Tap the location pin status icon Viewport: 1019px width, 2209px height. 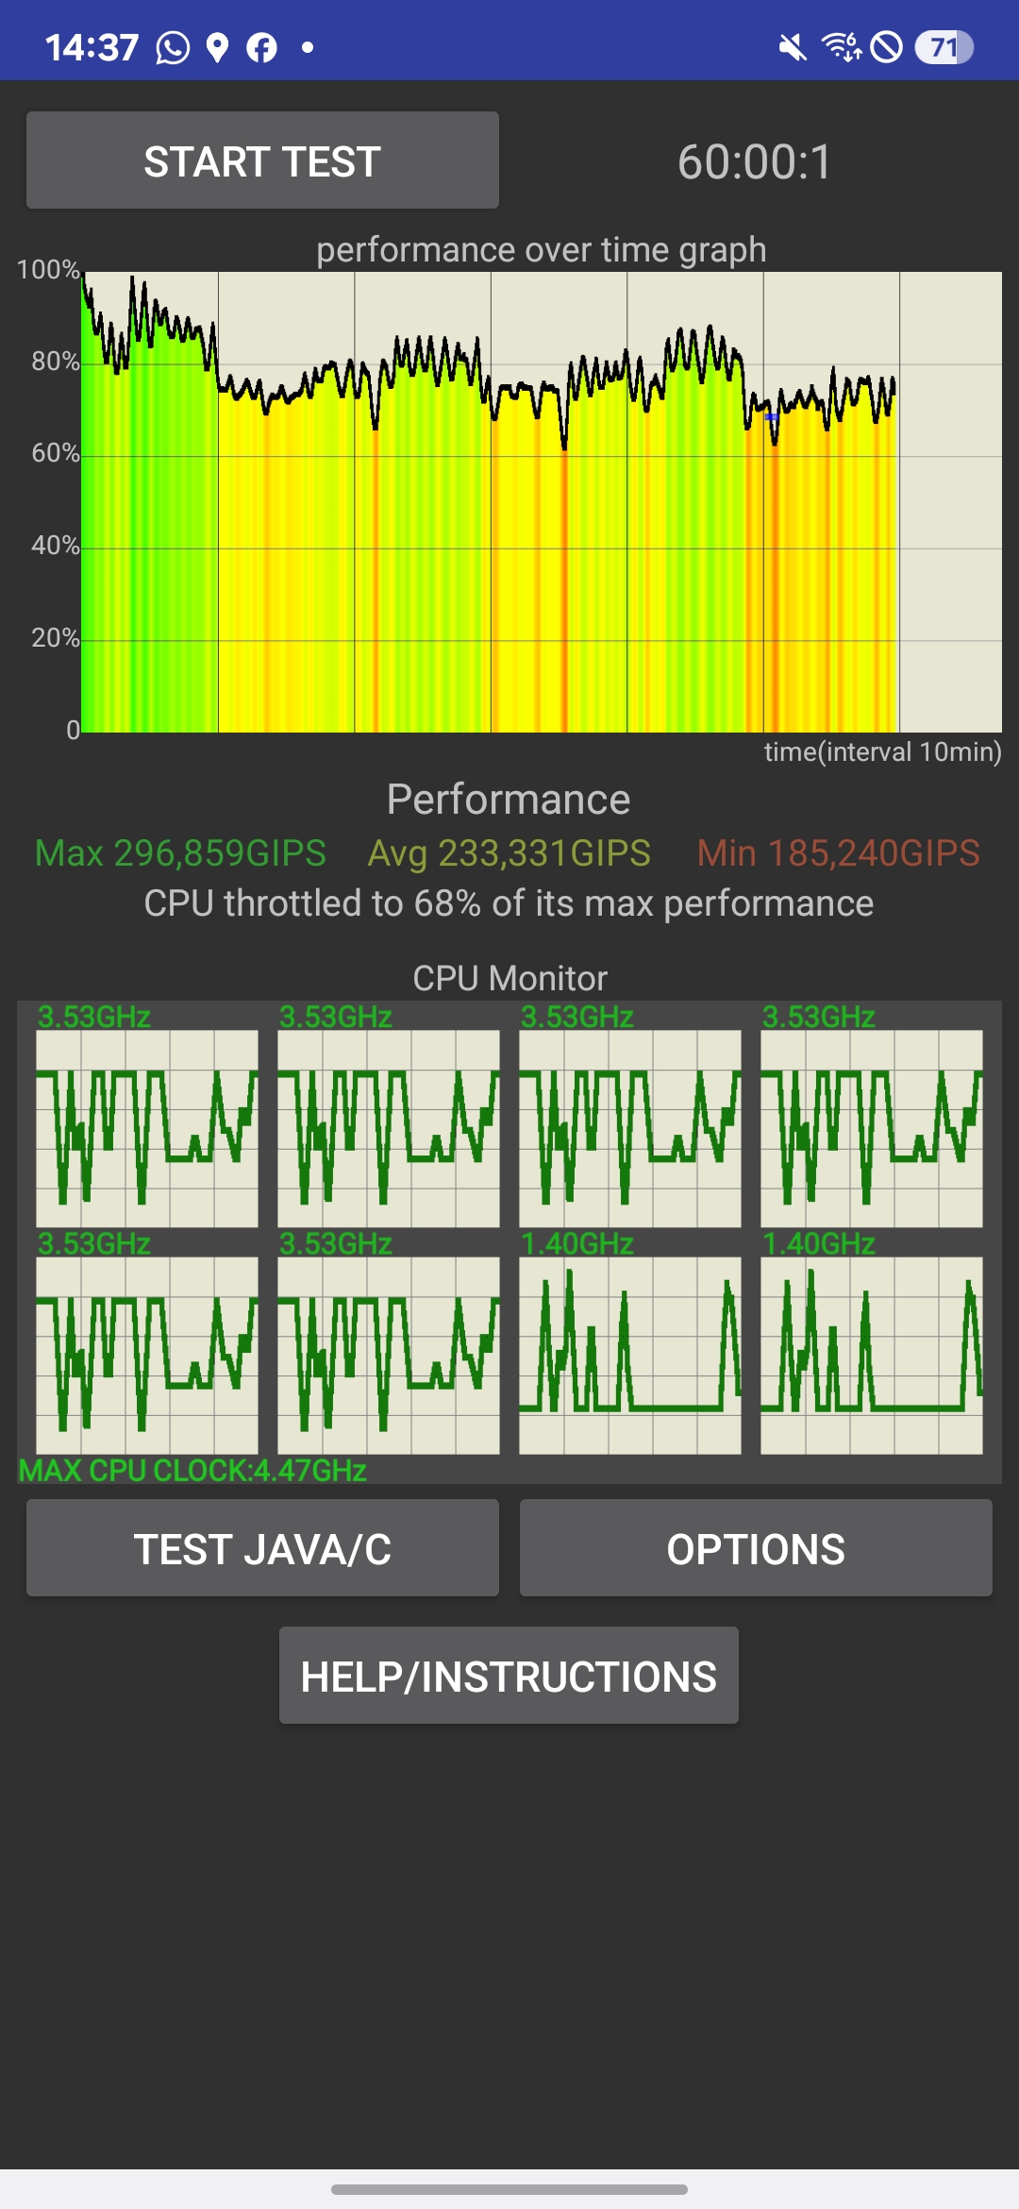pos(218,47)
